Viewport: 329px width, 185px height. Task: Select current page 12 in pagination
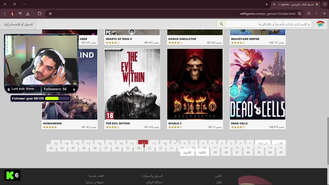(143, 143)
